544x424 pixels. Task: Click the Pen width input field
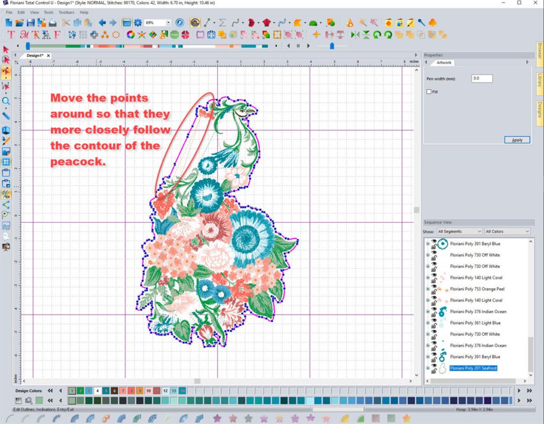pyautogui.click(x=481, y=78)
